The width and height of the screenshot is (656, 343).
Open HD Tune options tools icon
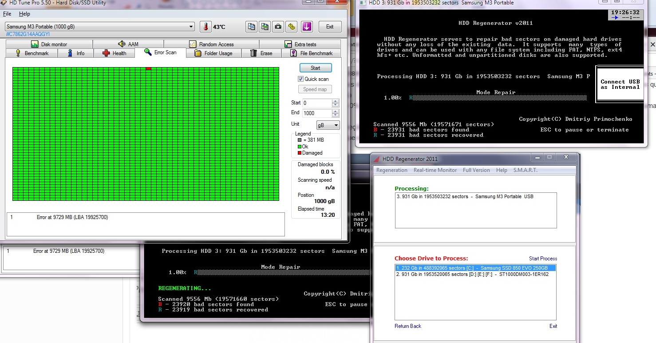292,27
